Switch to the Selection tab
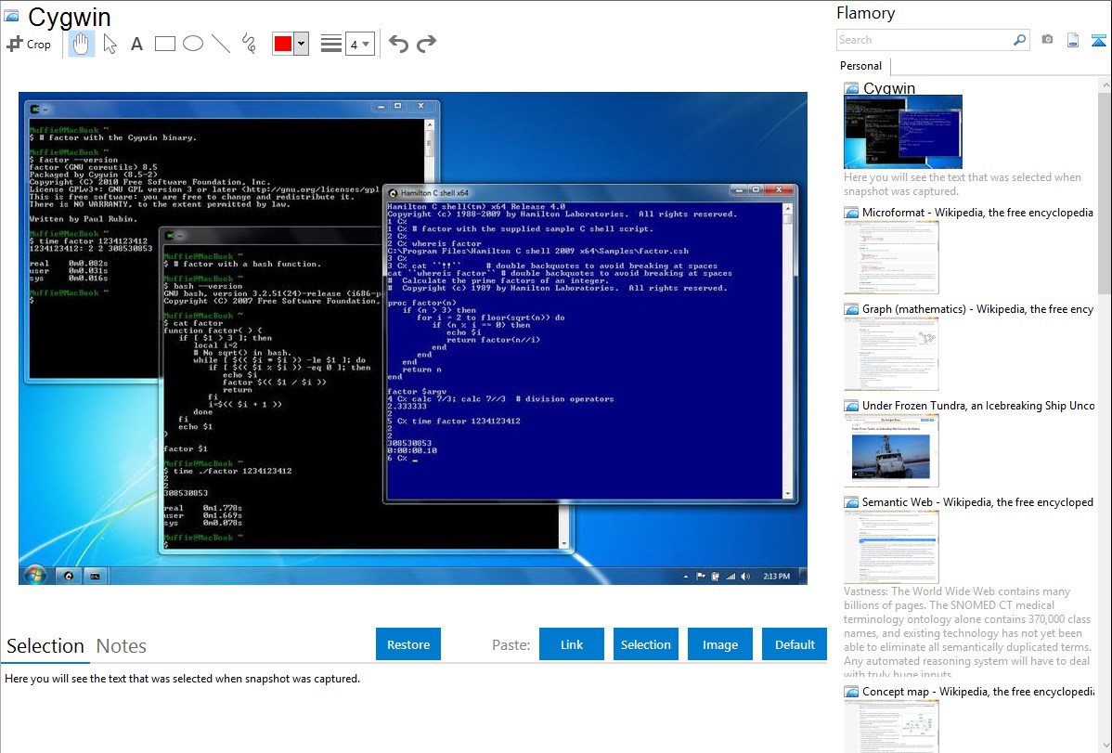Viewport: 1112px width, 753px height. coord(45,646)
